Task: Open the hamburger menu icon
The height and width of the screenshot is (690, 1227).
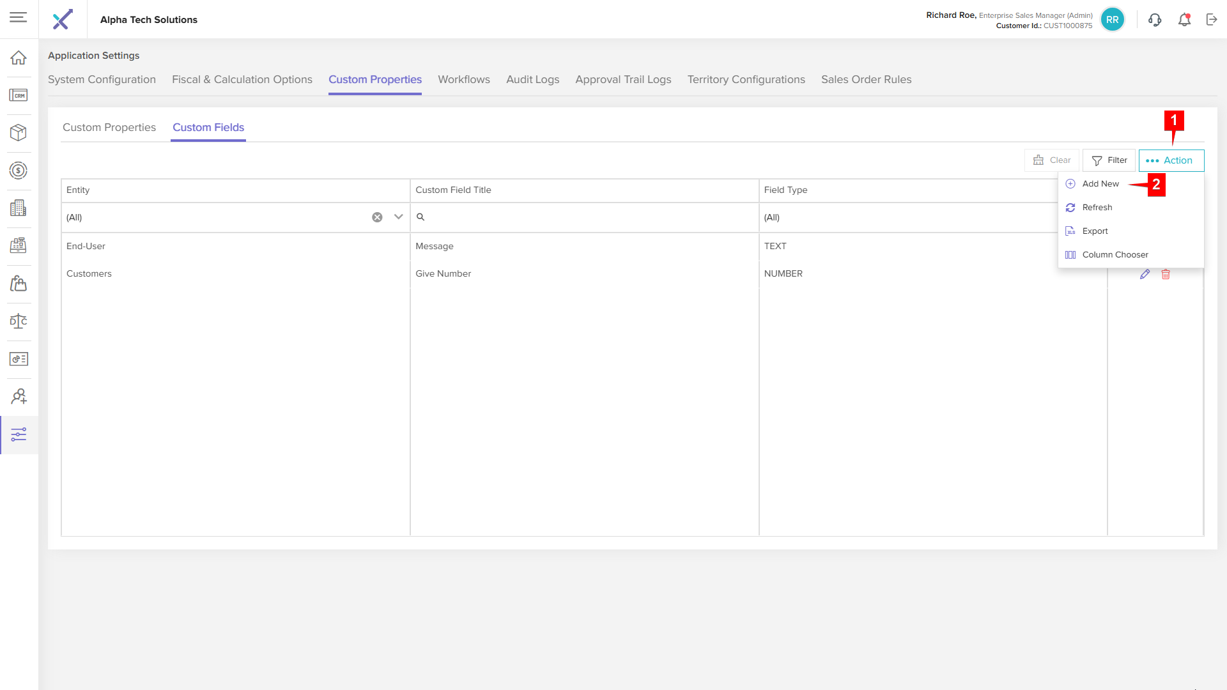Action: 18,17
